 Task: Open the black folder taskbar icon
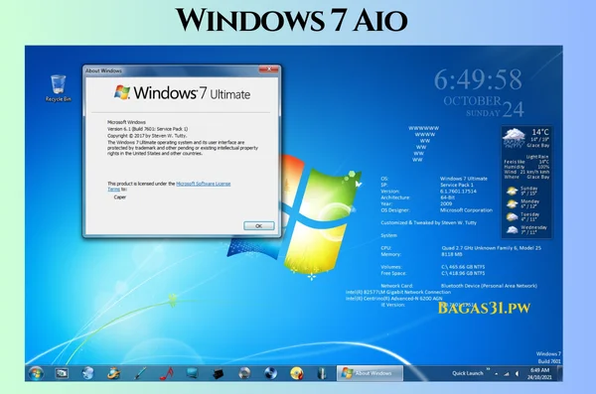click(x=219, y=373)
